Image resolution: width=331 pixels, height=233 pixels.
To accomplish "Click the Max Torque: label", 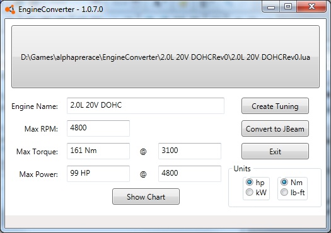I will click(37, 152).
